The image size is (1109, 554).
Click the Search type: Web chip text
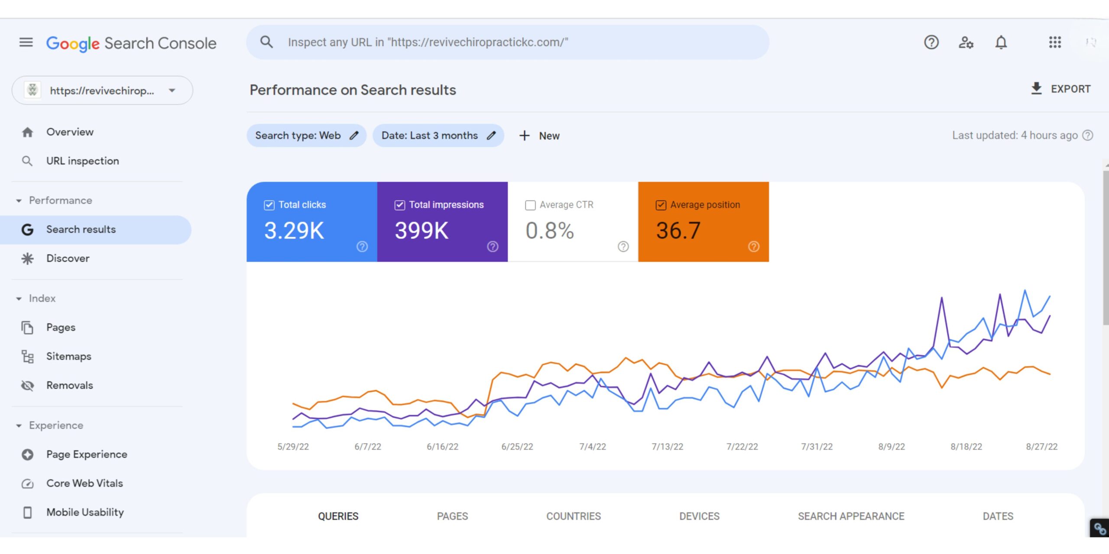click(x=298, y=135)
